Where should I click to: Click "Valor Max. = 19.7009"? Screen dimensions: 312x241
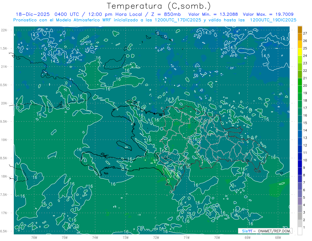click(x=268, y=14)
